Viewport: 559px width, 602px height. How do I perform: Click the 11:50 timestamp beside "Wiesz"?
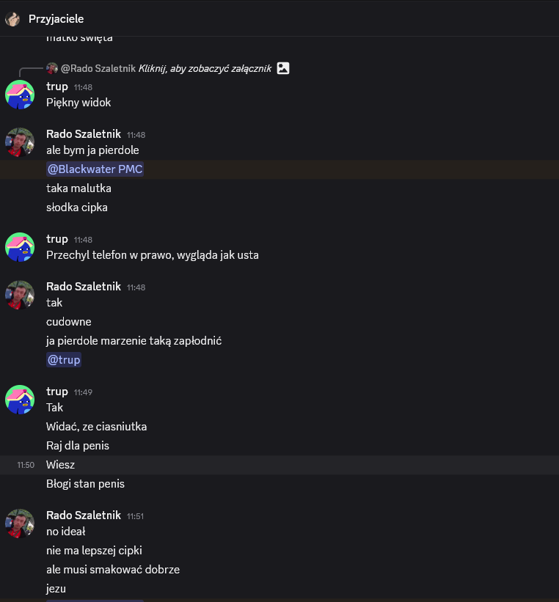click(26, 465)
